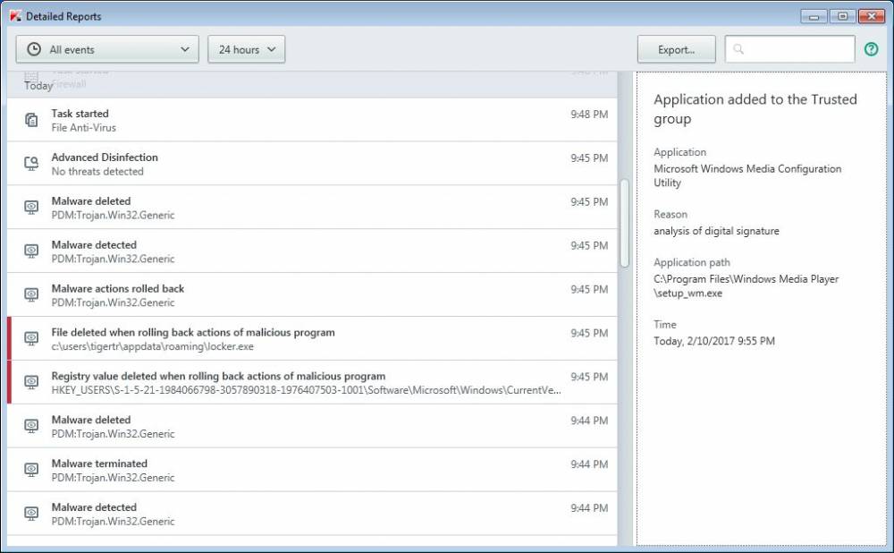The height and width of the screenshot is (553, 894).
Task: Click the HKEY_USERS registry path text
Action: (x=306, y=390)
